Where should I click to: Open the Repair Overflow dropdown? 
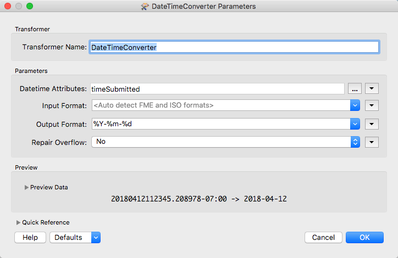pos(355,142)
